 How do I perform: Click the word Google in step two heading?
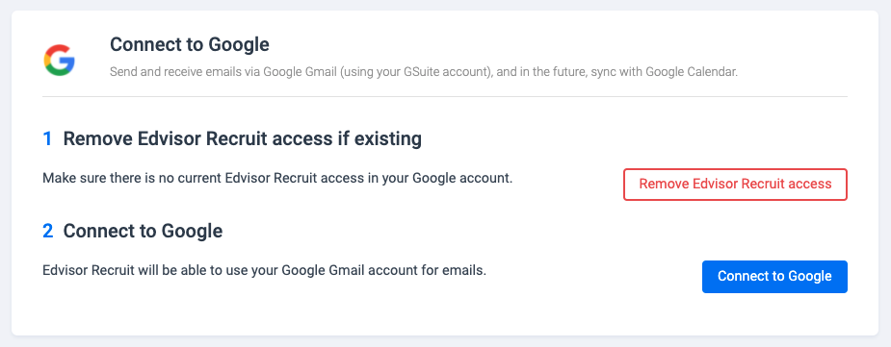[192, 232]
